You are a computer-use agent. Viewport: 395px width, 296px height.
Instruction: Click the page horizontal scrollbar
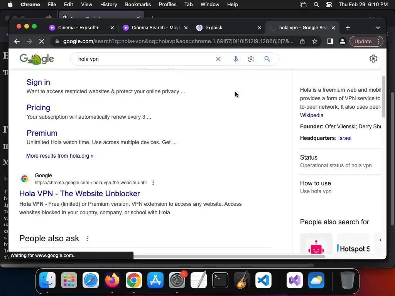[x=229, y=257]
